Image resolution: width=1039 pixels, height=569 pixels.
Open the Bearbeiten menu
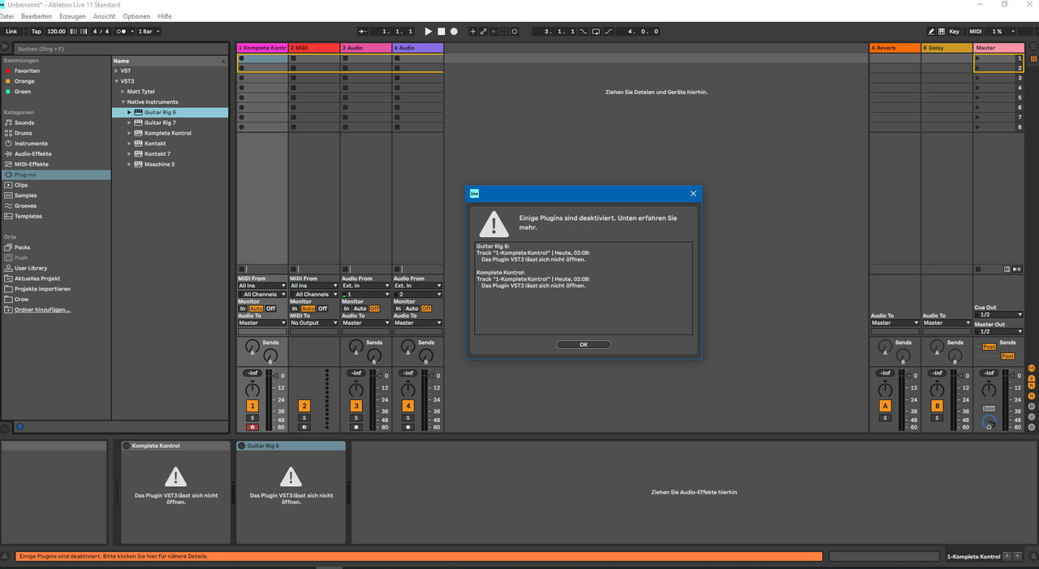(37, 16)
